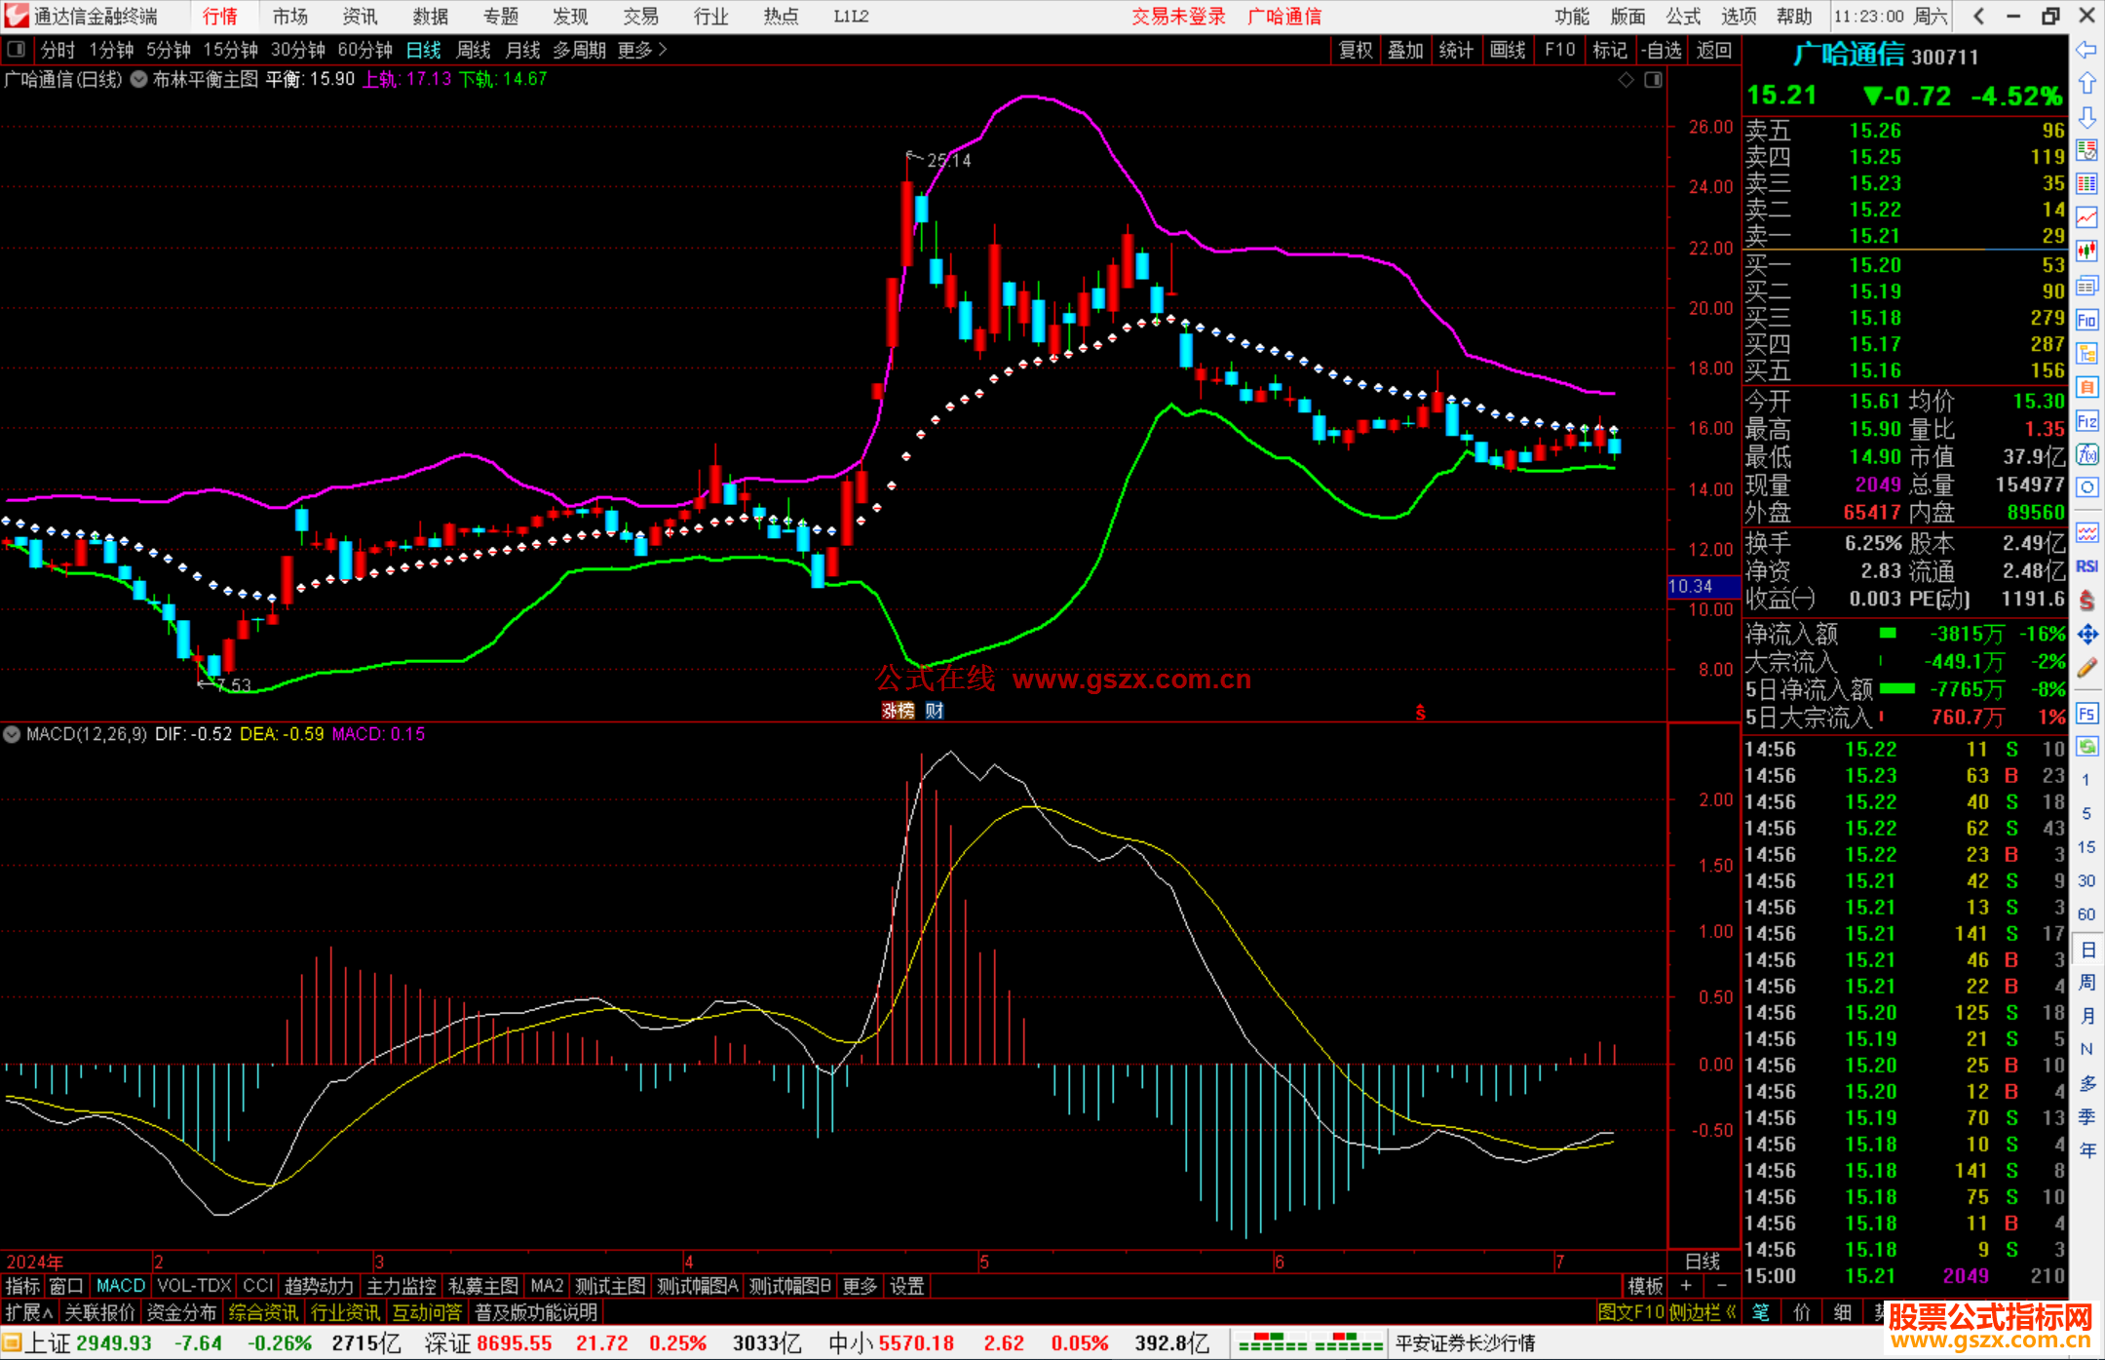2105x1360 pixels.
Task: Toggle the MACD panel indicator circle button
Action: point(12,734)
